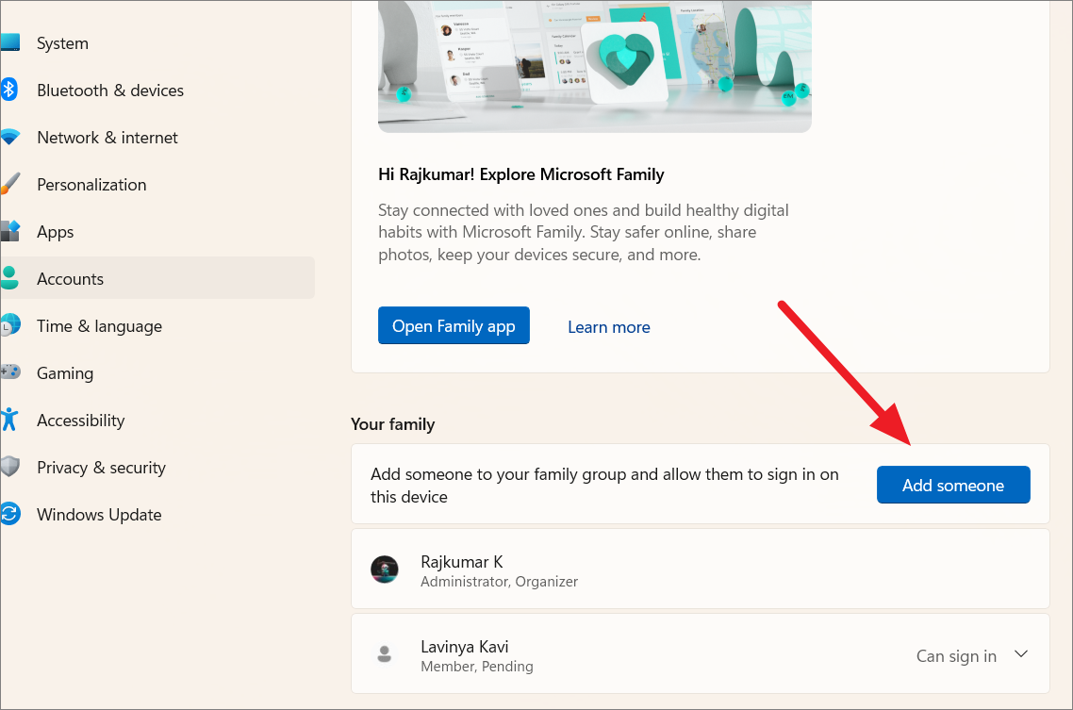Expand Lavinya Kavi's chevron arrow
The width and height of the screenshot is (1073, 710).
point(1019,654)
